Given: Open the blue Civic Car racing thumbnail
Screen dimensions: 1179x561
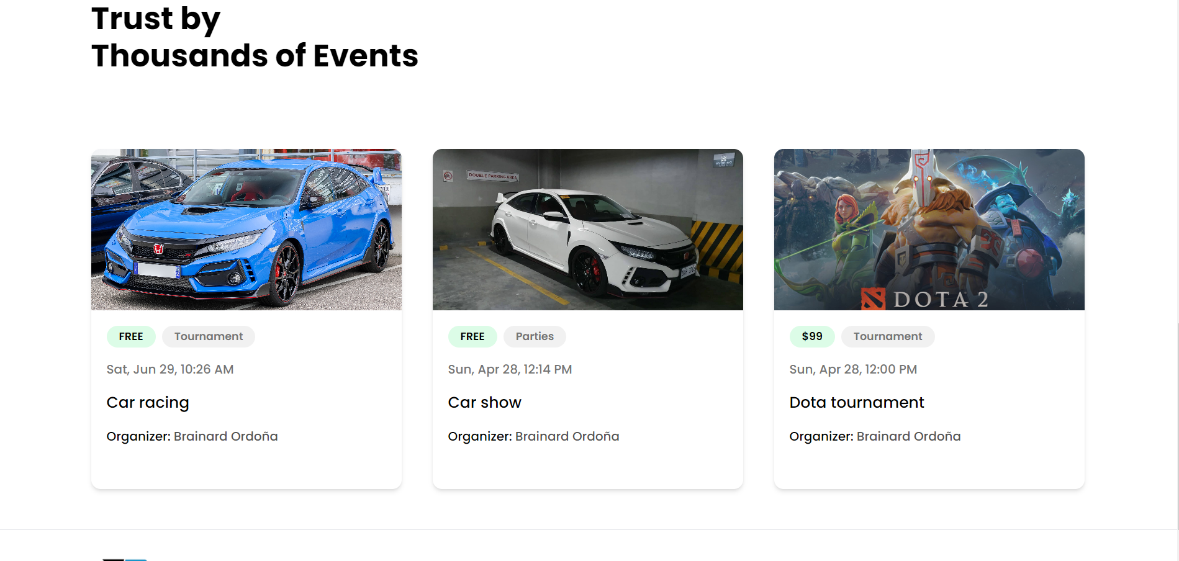Looking at the screenshot, I should tap(246, 229).
